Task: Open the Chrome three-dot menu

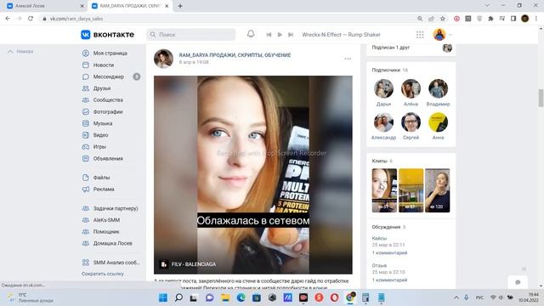Action: click(536, 19)
